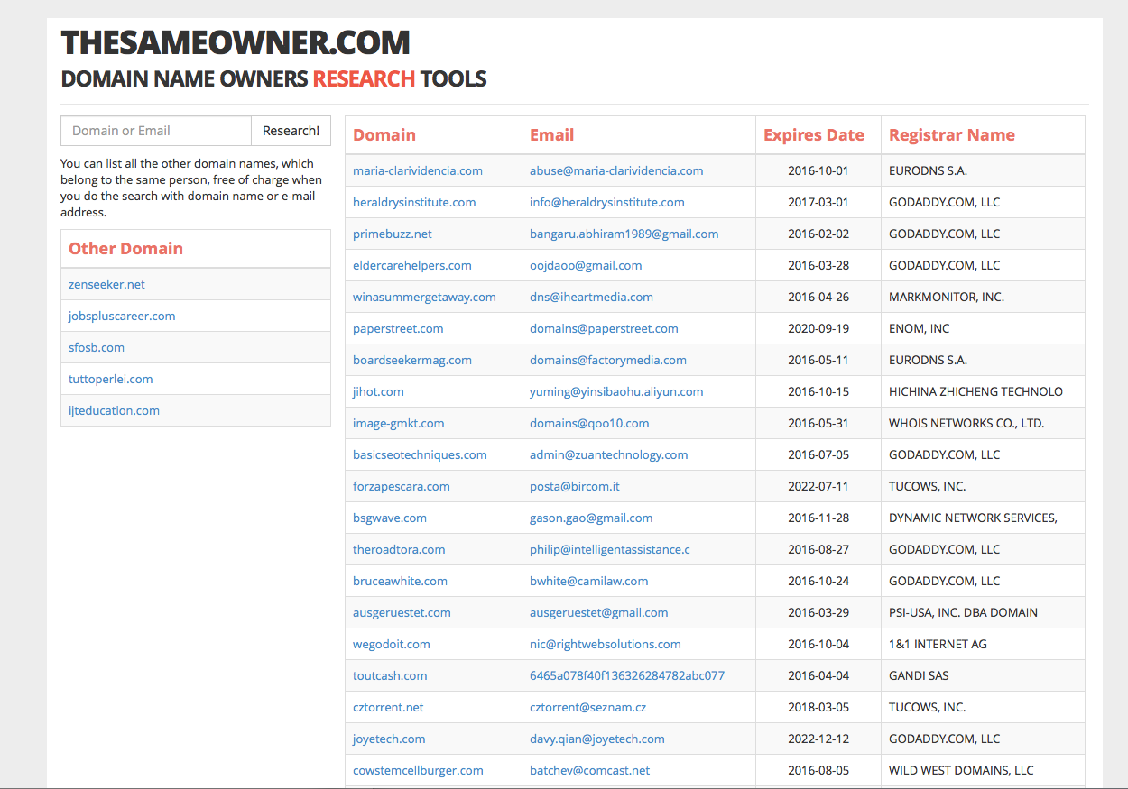Select sfosb.com from Other Domain list
Screen dimensions: 1128x789
(96, 346)
